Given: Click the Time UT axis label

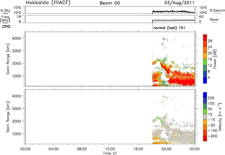Looking at the screenshot, I should (x=110, y=153).
